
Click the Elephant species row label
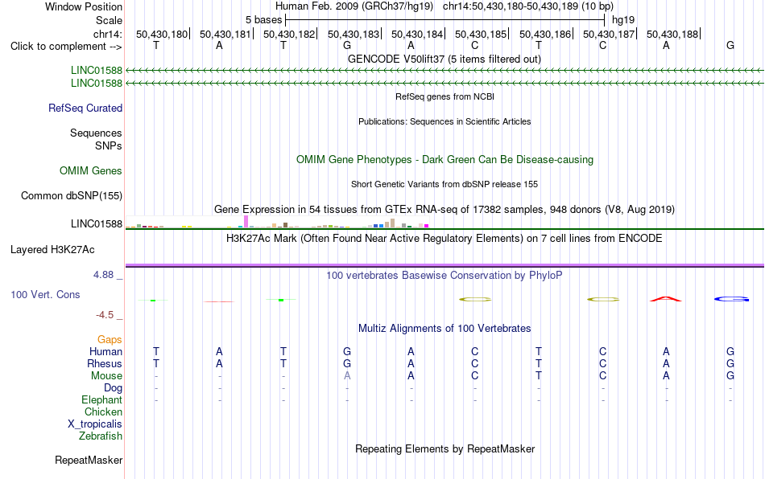pos(101,399)
